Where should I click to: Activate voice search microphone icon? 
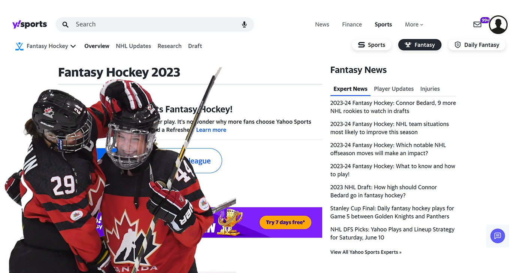tap(244, 25)
